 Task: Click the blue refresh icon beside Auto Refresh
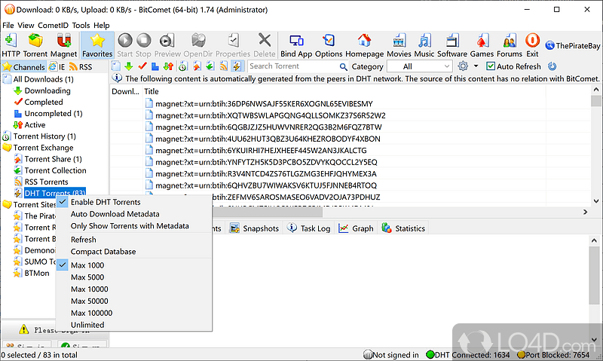tap(552, 66)
